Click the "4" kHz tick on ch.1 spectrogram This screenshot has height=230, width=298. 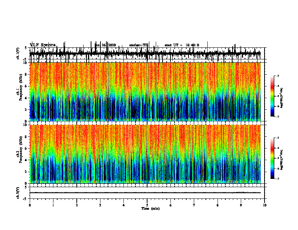click(26, 98)
